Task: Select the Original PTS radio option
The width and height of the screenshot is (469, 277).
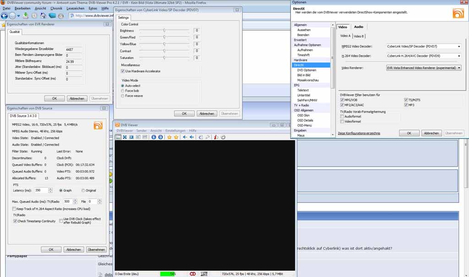Action: pos(83,190)
